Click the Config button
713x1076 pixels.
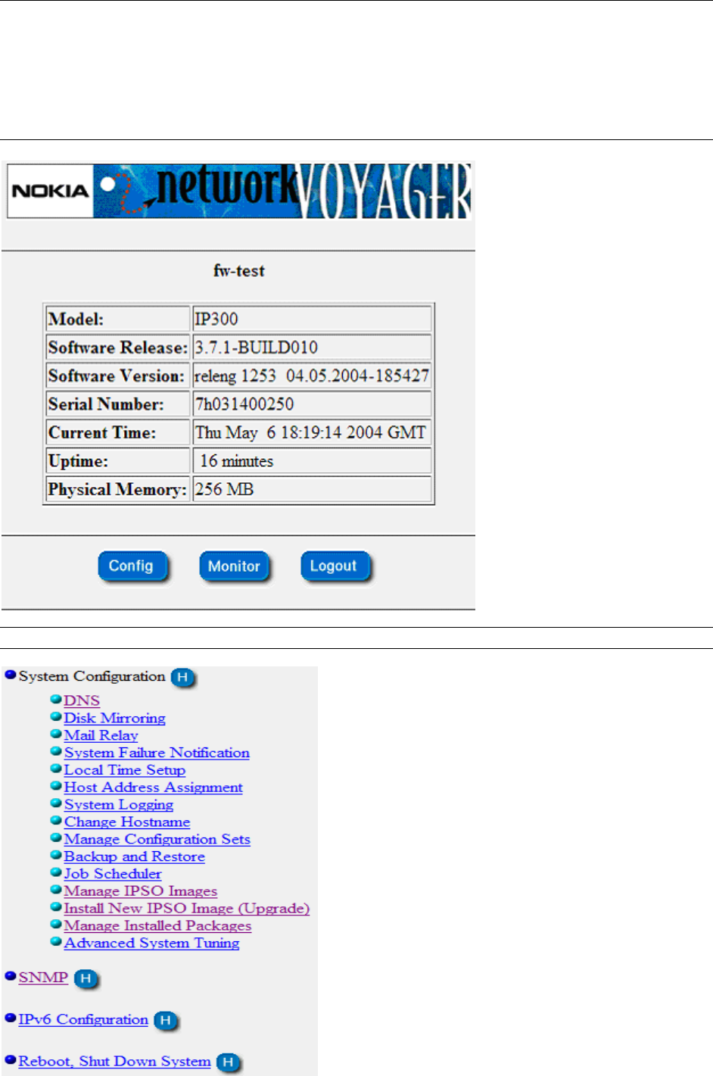click(x=132, y=566)
